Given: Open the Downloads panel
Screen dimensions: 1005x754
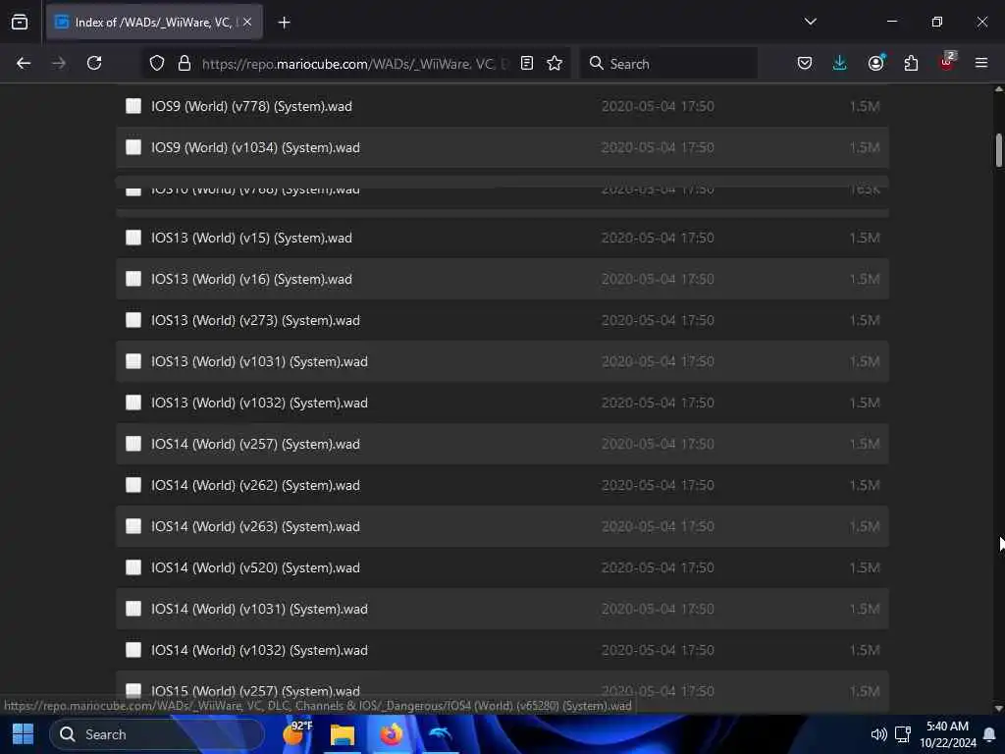Looking at the screenshot, I should pyautogui.click(x=840, y=63).
